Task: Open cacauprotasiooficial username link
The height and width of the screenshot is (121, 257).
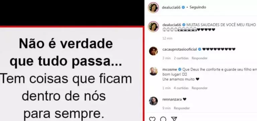Action: click(179, 49)
